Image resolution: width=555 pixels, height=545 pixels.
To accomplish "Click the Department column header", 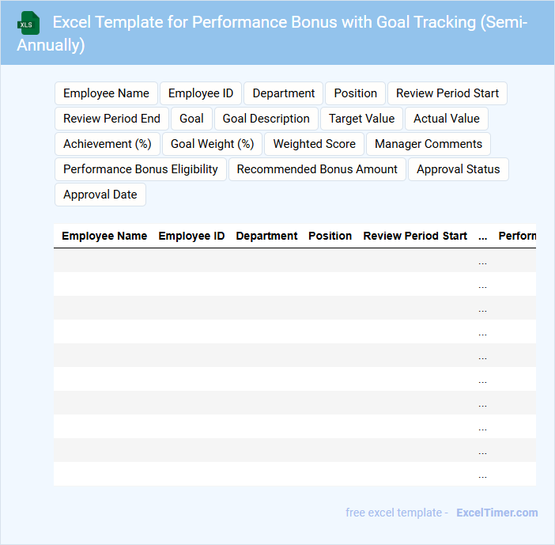I will tap(266, 236).
